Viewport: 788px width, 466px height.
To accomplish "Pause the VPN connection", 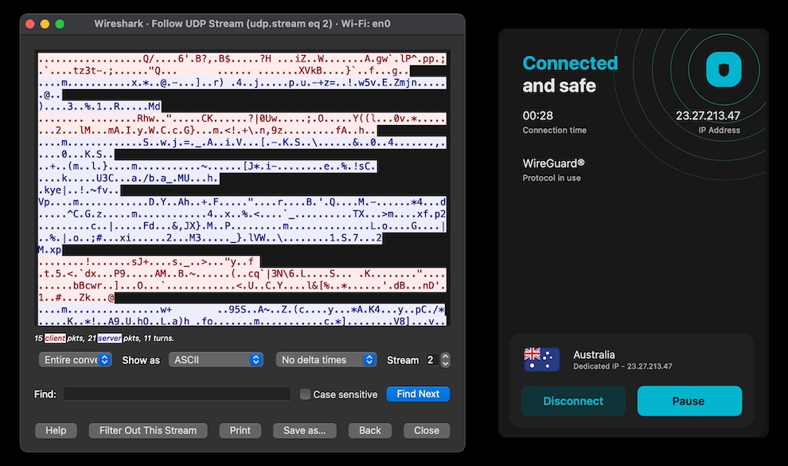I will click(689, 401).
